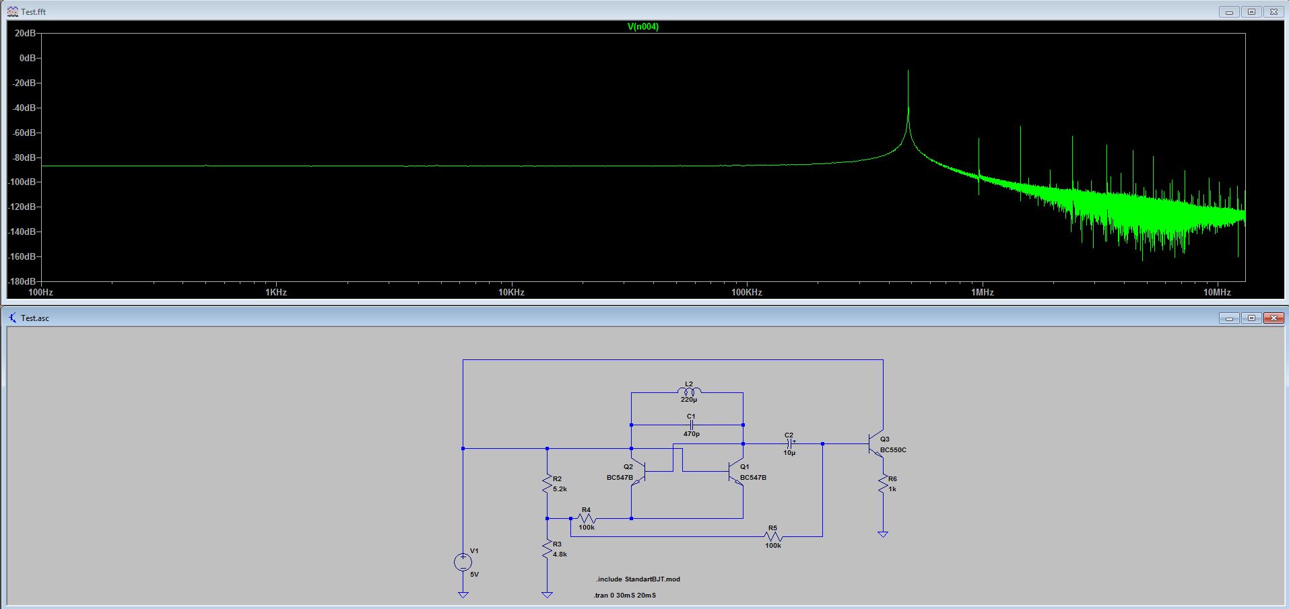
Task: Click the 100KHz frequency axis label
Action: [x=747, y=292]
